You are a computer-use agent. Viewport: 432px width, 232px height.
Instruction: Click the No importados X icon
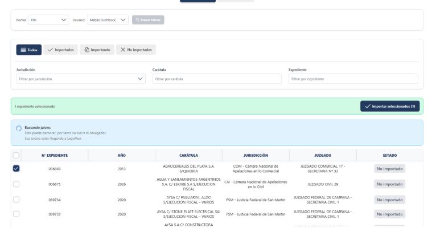tap(122, 50)
